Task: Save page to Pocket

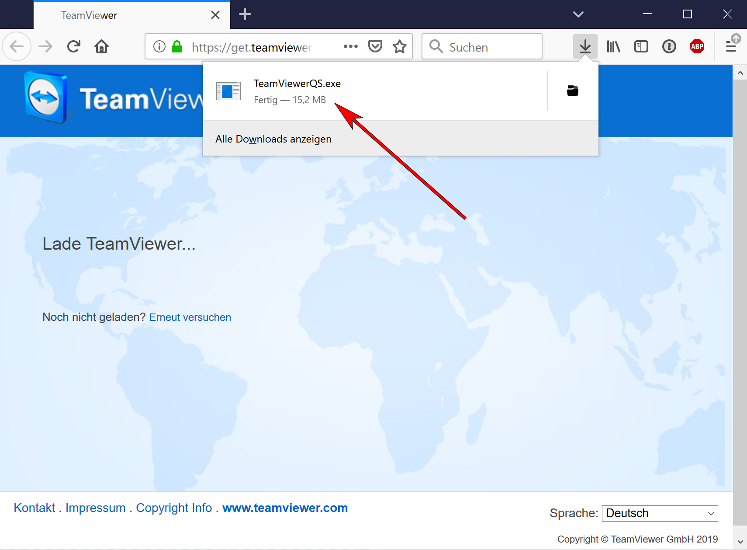Action: (x=375, y=46)
